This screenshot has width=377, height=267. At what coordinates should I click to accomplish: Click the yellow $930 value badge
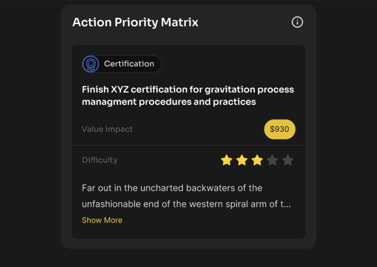point(280,129)
